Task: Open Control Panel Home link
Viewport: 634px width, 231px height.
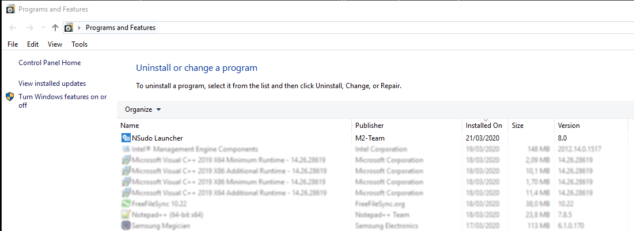Action: (50, 63)
